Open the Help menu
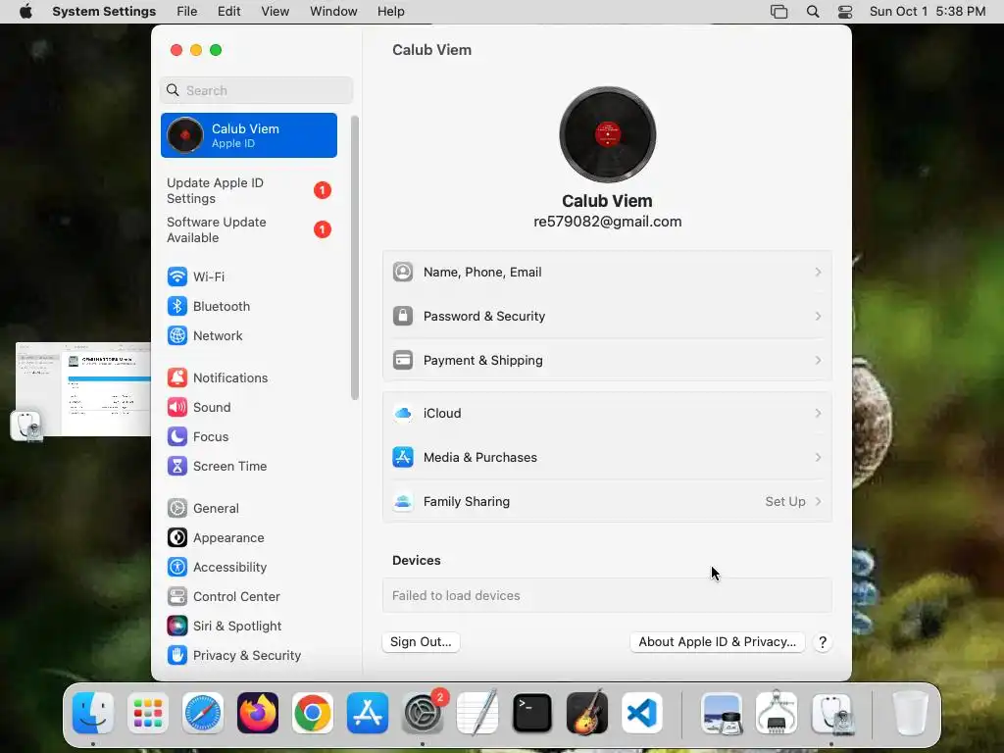Screen dimensions: 1004x753 [x=390, y=12]
